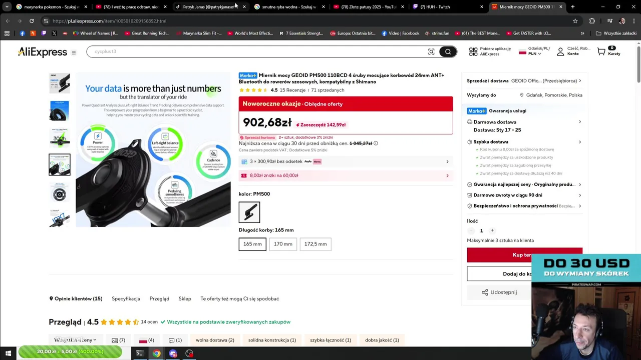Open the Chrome apps grid icon in bookmarks bar
The image size is (641, 360).
tap(7, 33)
